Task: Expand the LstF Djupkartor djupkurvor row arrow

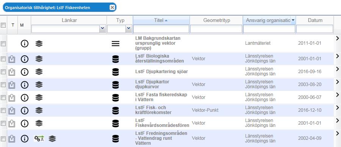Action: coord(338,82)
